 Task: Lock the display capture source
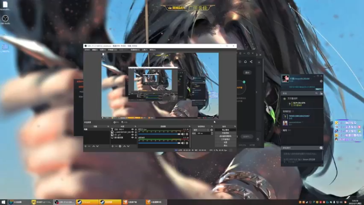pyautogui.click(x=136, y=138)
